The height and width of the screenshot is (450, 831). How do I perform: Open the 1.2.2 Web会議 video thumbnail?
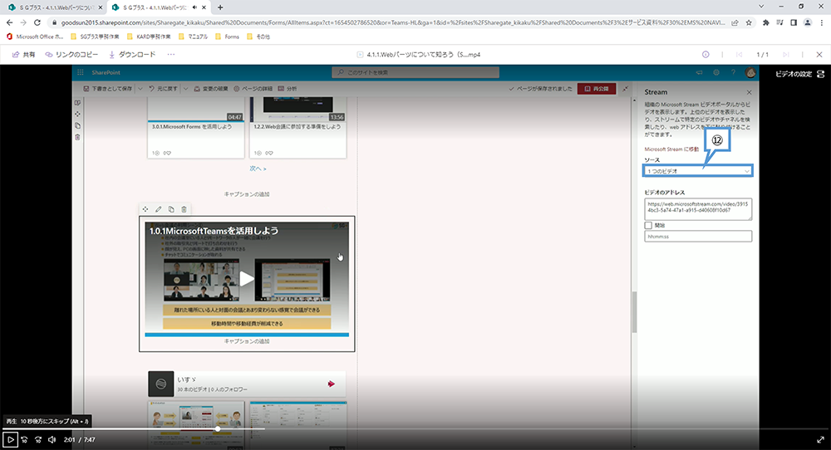click(297, 127)
